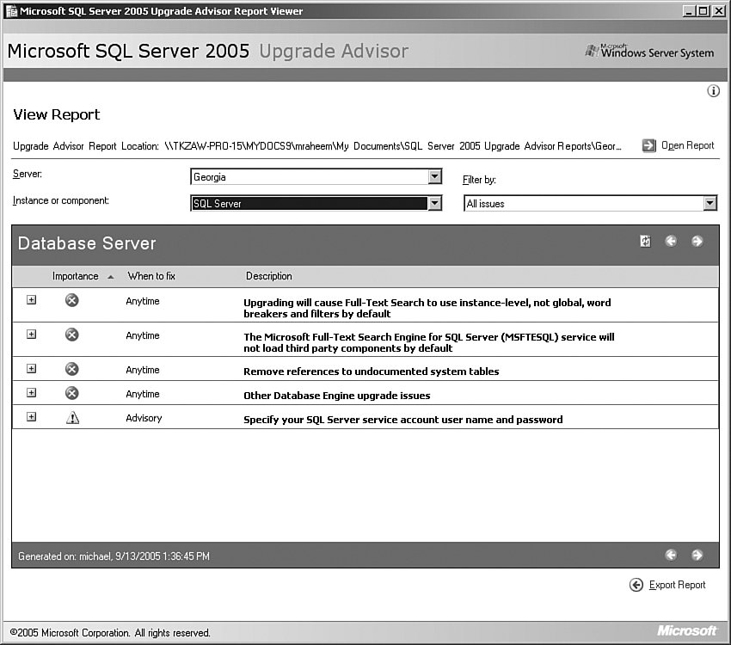The image size is (731, 645).
Task: Expand the word breakers and filters issue
Action: click(32, 300)
